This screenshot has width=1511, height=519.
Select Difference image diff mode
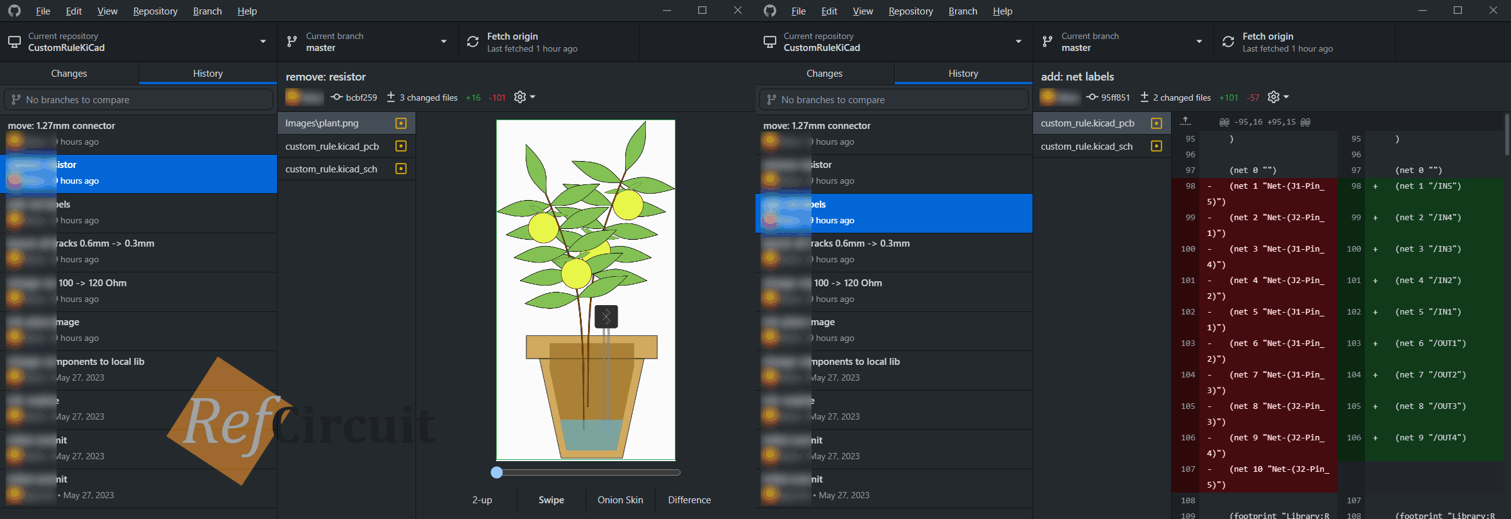click(689, 499)
